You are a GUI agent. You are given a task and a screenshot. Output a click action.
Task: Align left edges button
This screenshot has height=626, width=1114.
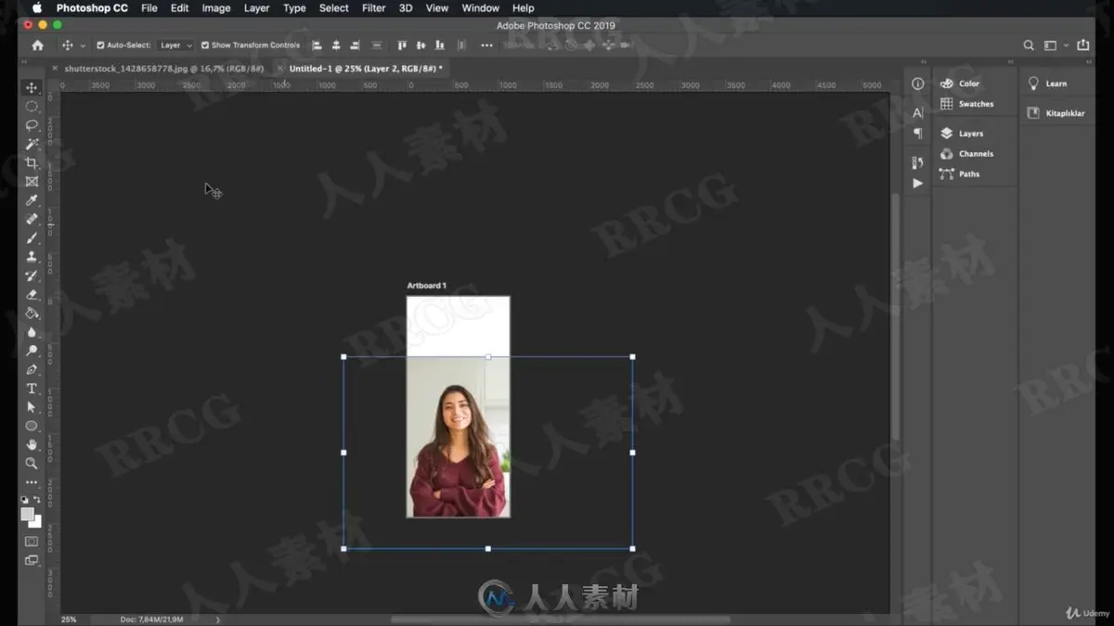pyautogui.click(x=317, y=45)
